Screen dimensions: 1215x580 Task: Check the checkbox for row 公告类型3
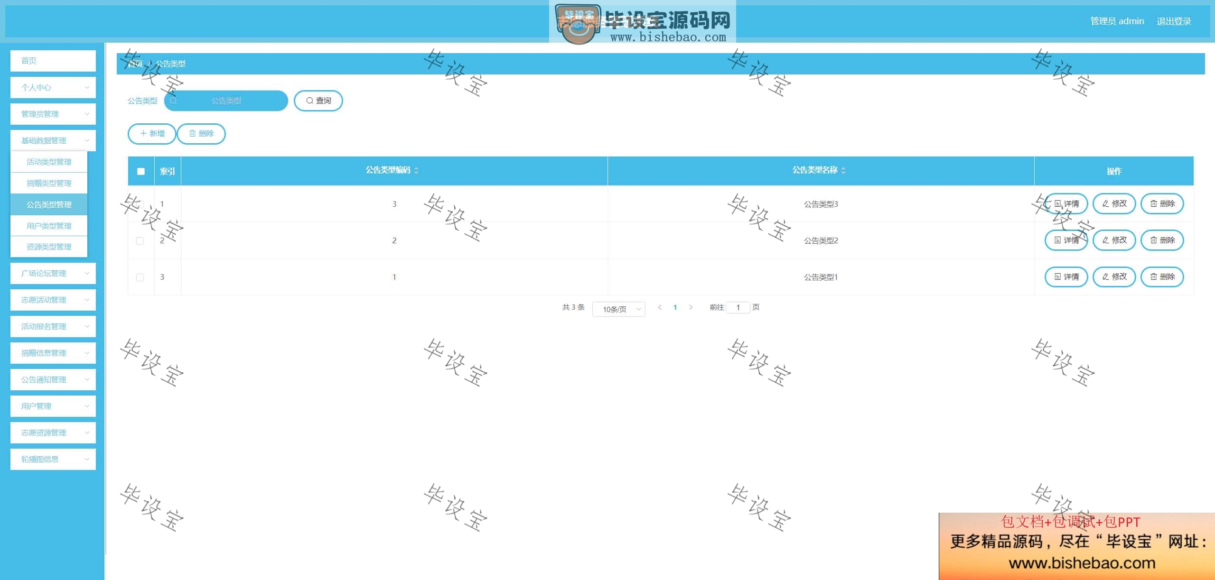[x=140, y=204]
